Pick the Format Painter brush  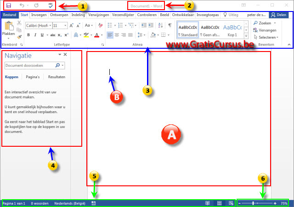19,37
